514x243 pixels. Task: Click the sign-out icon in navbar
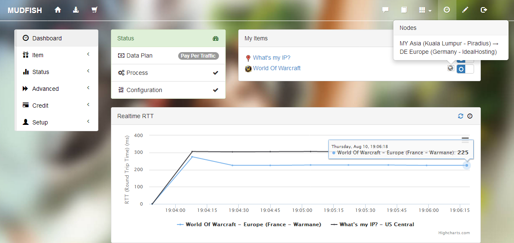(484, 10)
